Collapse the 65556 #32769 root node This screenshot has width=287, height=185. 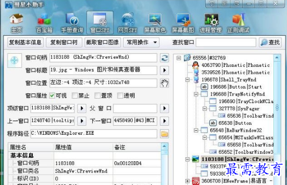[x=179, y=58]
